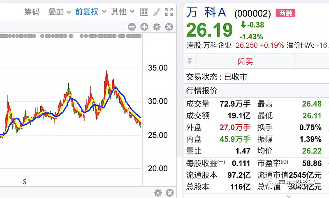Image resolution: width=329 pixels, height=198 pixels.
Task: Close the lower indicator panel
Action: (169, 193)
